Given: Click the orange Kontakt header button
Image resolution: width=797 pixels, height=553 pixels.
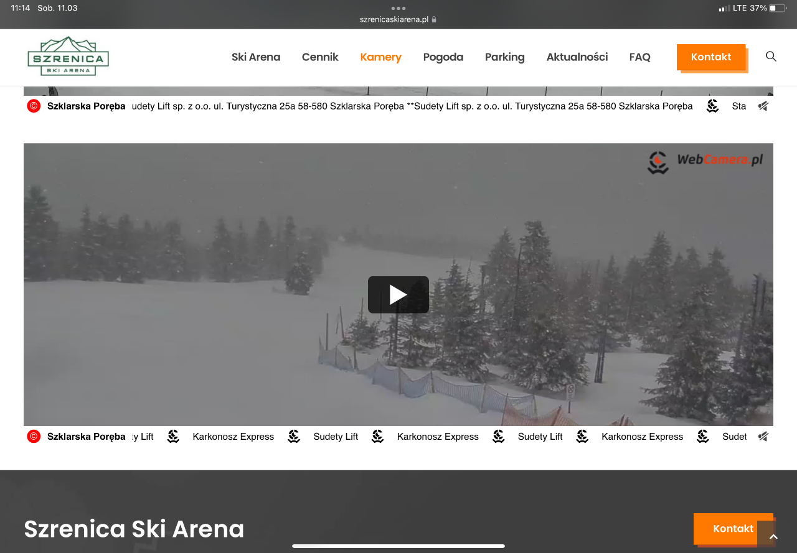Looking at the screenshot, I should tap(711, 57).
